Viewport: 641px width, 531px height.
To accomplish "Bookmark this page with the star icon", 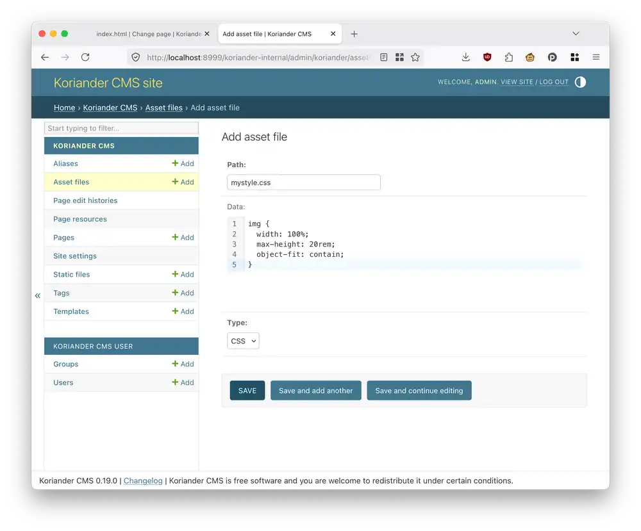I will click(415, 57).
